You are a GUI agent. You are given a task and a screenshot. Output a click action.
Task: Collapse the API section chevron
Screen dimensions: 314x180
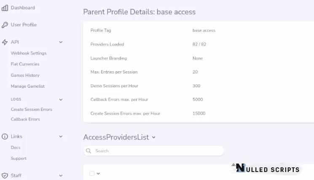(x=61, y=42)
